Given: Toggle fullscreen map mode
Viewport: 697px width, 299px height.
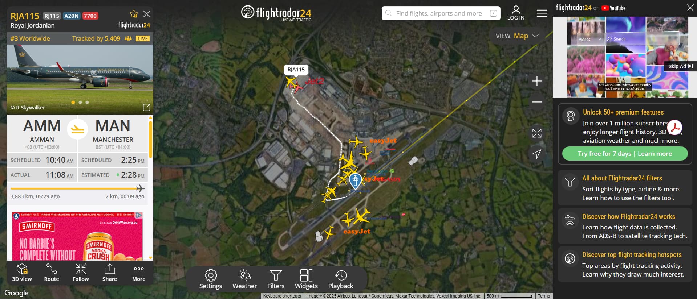Looking at the screenshot, I should [x=537, y=133].
